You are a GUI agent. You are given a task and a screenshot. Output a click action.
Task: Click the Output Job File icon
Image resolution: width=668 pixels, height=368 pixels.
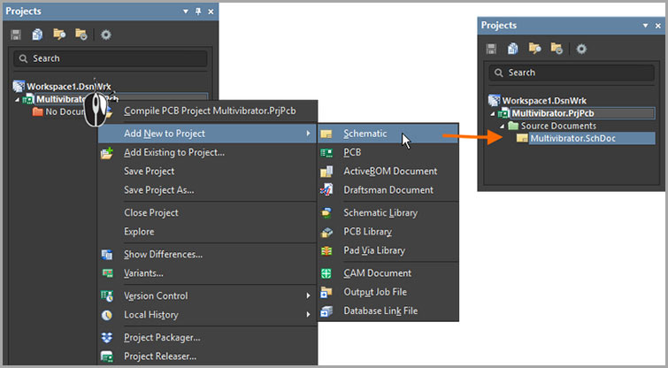326,292
